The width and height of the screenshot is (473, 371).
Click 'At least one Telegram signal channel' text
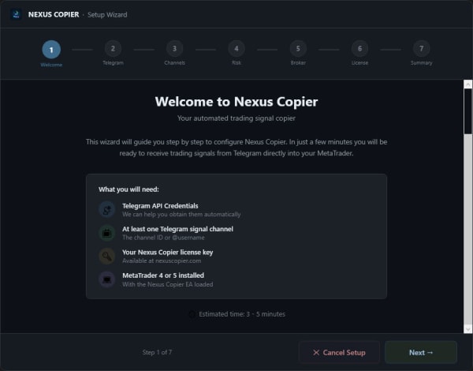177,229
